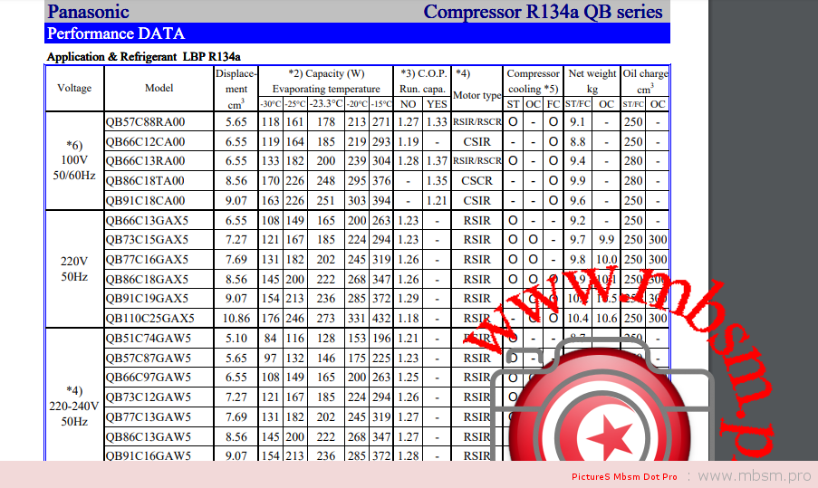Click the '100V 50/60Hz' voltage cell
This screenshot has width=818, height=488.
coord(74,161)
